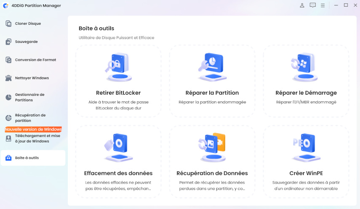Image resolution: width=360 pixels, height=209 pixels.
Task: Open the feedback chat icon
Action: pyautogui.click(x=313, y=5)
